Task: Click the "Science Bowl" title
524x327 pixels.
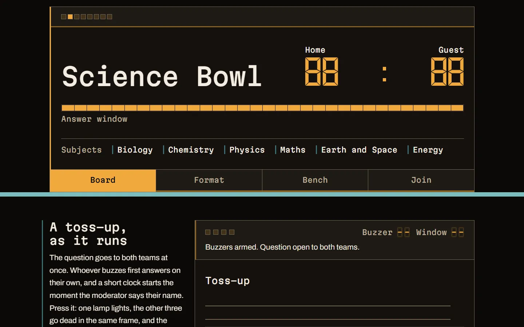Action: coord(162,76)
